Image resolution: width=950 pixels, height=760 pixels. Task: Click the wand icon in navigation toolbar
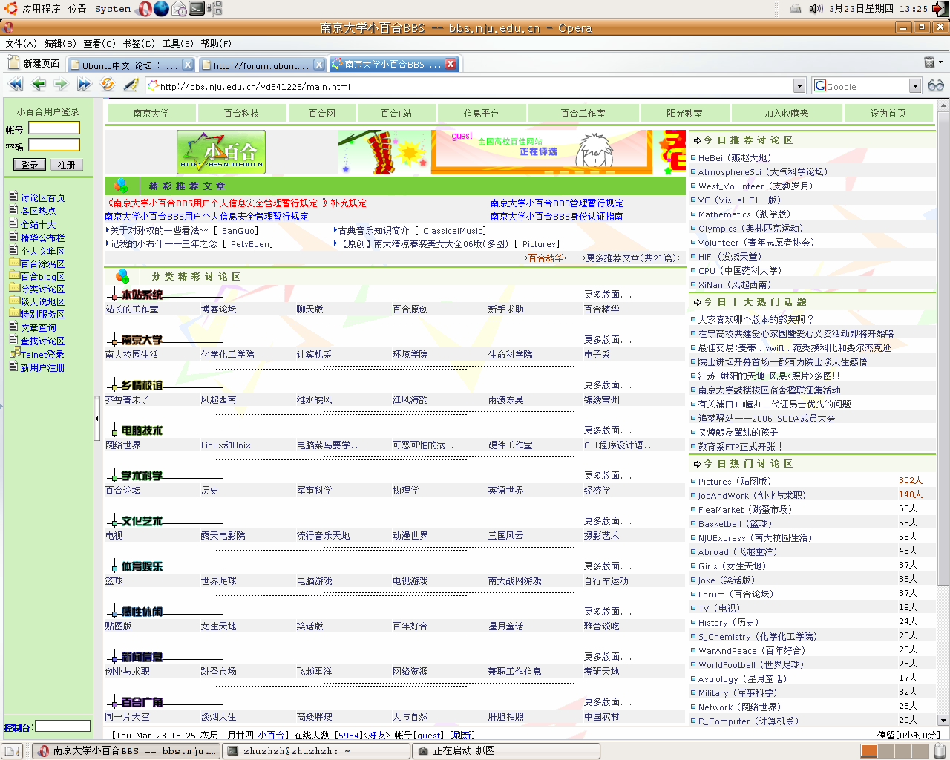[x=131, y=85]
